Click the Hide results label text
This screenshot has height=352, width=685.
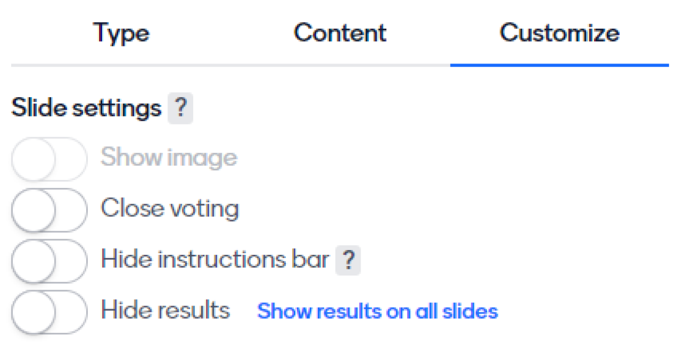[x=165, y=311]
